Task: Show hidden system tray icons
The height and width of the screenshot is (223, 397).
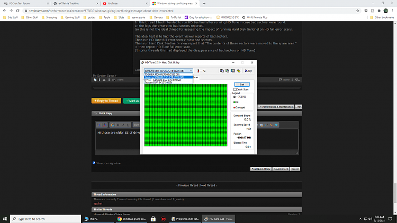Action: (360, 219)
